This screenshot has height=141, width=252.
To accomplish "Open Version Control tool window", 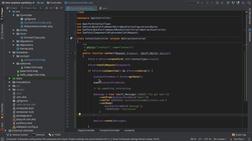I will tap(17, 135).
